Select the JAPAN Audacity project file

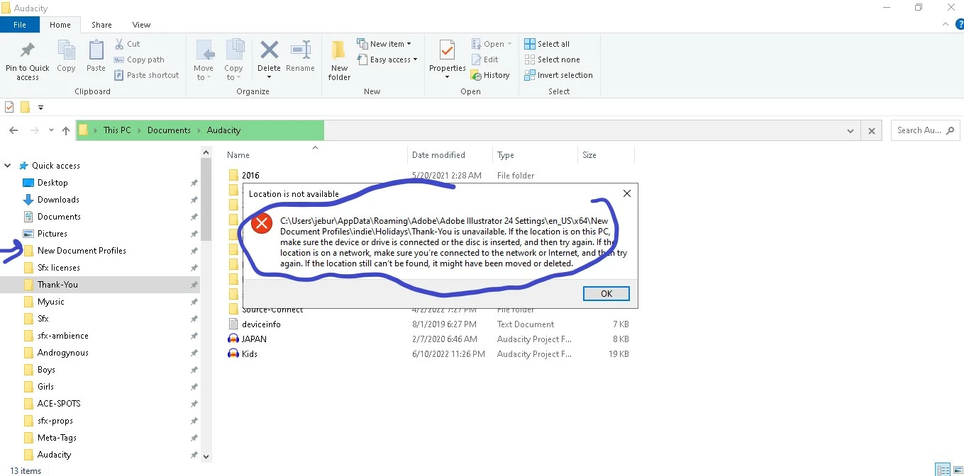tap(254, 339)
